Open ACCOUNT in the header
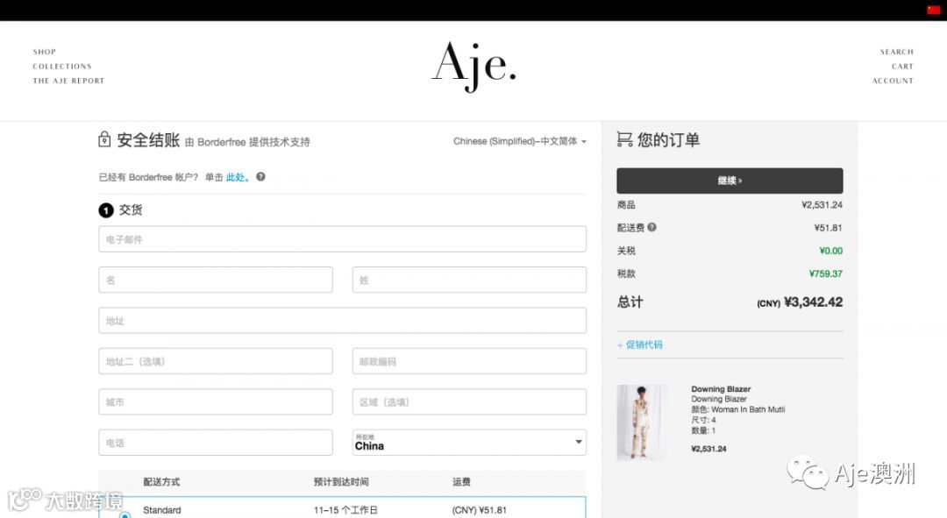947x518 pixels. pyautogui.click(x=893, y=81)
